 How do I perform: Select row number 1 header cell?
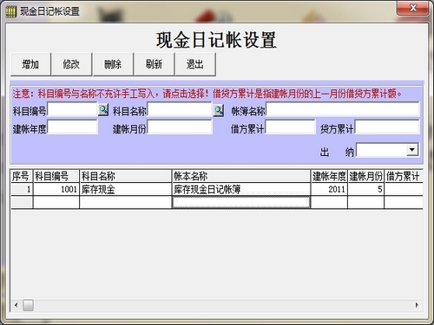22,190
